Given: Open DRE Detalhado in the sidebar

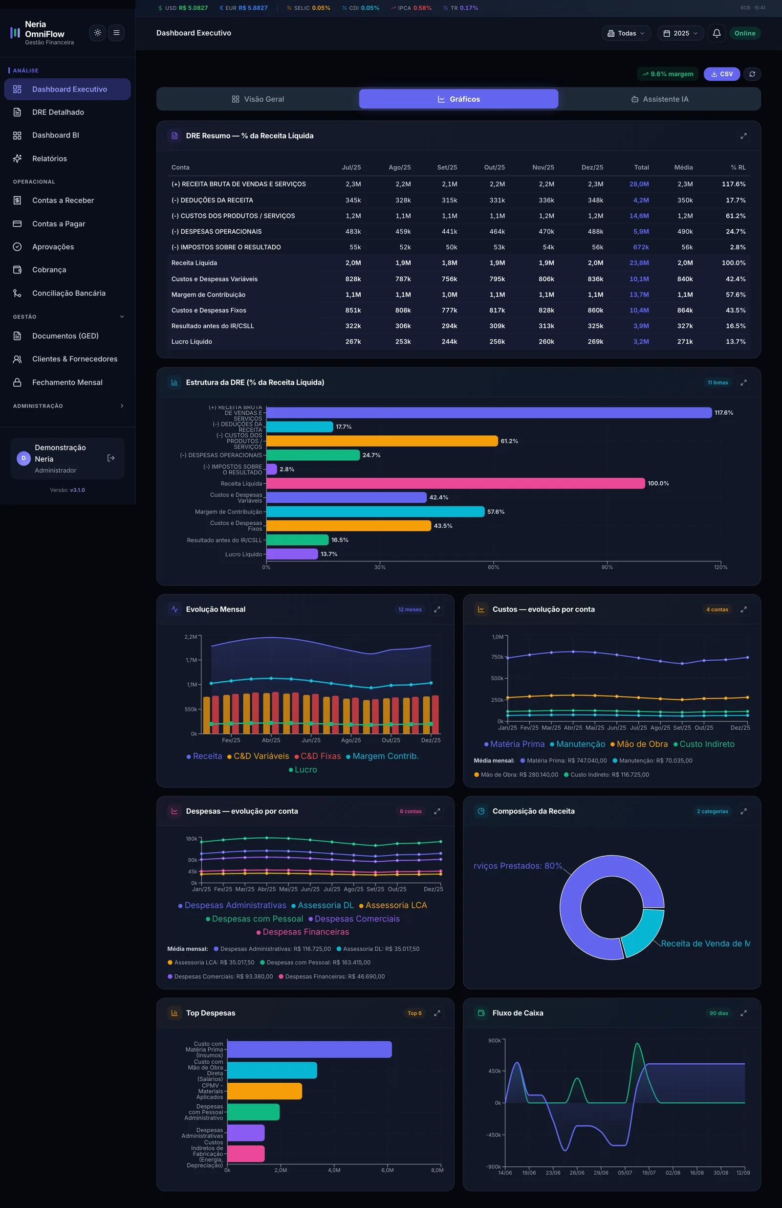Looking at the screenshot, I should point(67,112).
